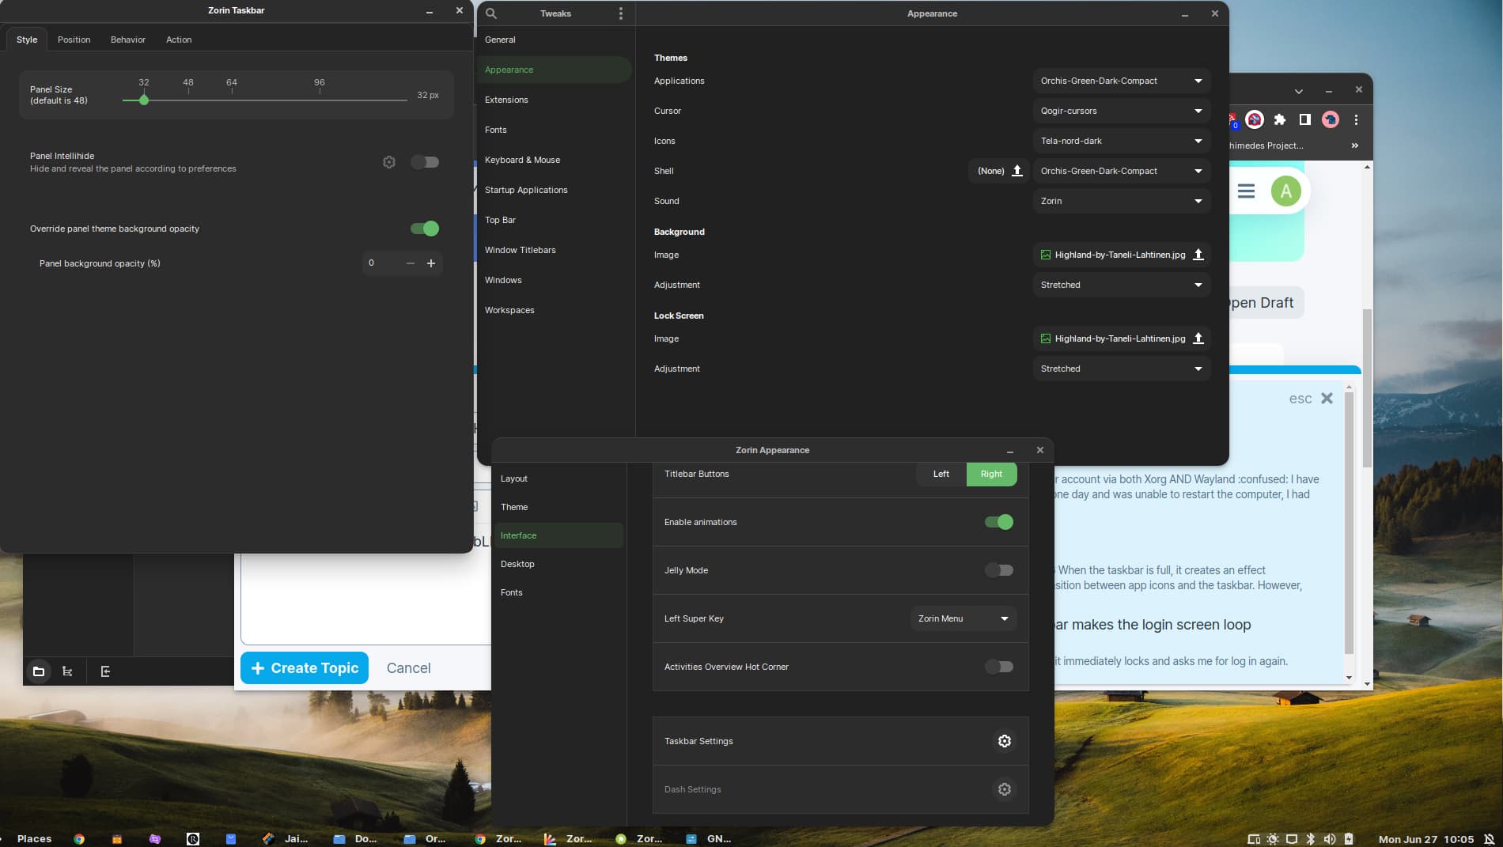Screen dimensions: 1503x847
Task: Open Taskbar Settings gear
Action: pyautogui.click(x=1005, y=741)
